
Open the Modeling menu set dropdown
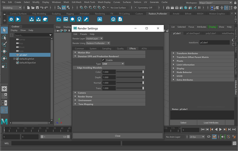click(12, 8)
